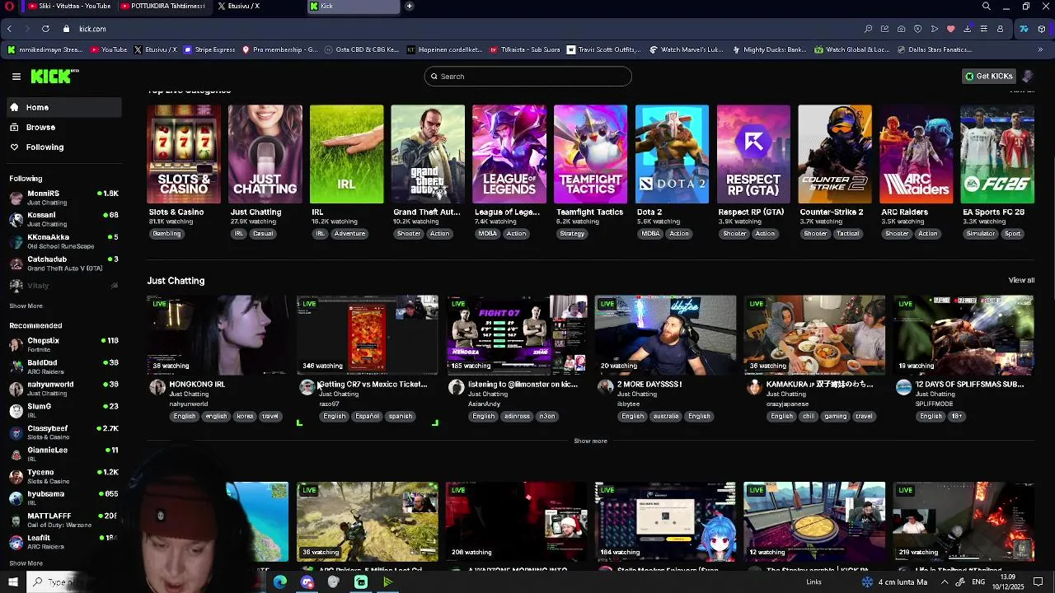Go back in browser history
Screen dimensions: 1055x593
(9, 29)
